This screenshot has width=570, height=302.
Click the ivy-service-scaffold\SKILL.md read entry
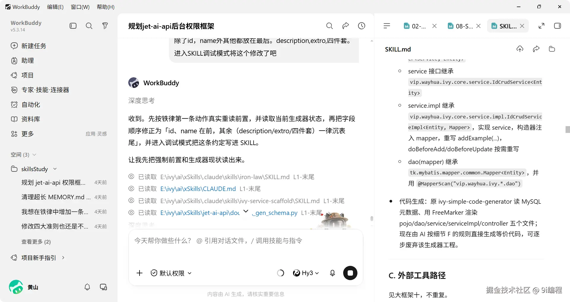pos(236,201)
